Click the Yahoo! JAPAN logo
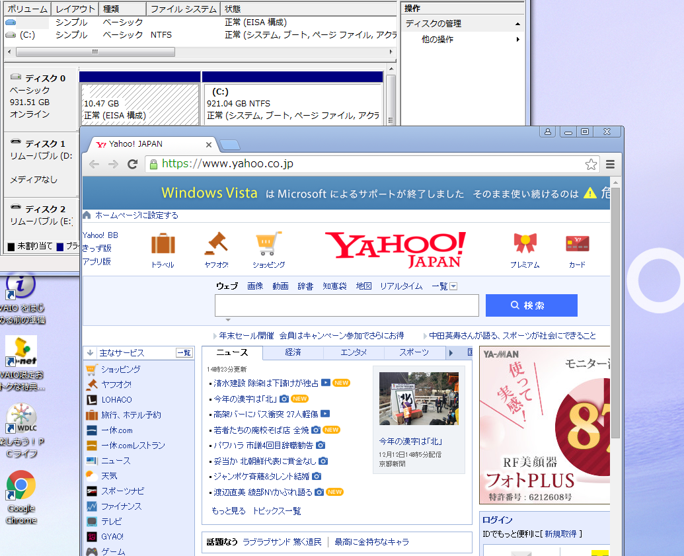684x556 pixels. click(x=395, y=249)
